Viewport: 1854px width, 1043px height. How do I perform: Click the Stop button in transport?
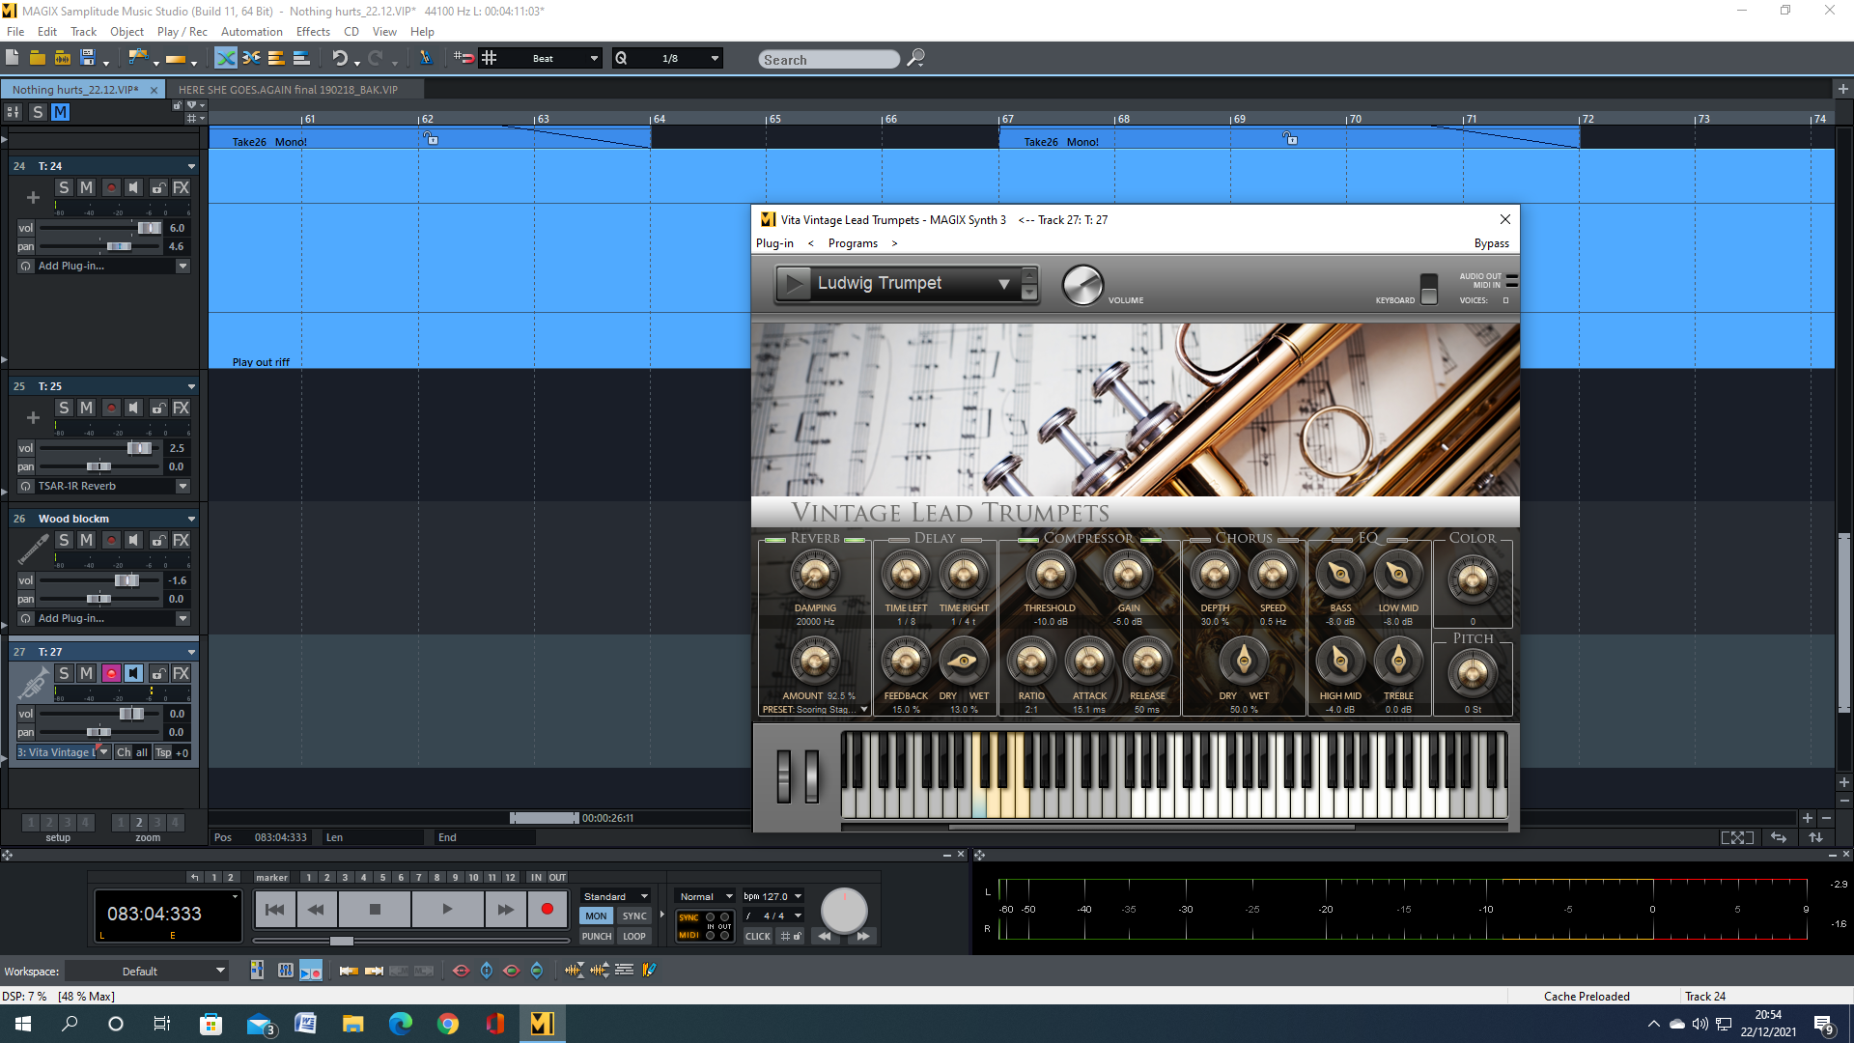pyautogui.click(x=375, y=909)
